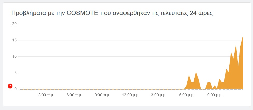Image resolution: width=253 pixels, height=110 pixels.
Task: Click the red question mark help icon
Action: (x=10, y=86)
